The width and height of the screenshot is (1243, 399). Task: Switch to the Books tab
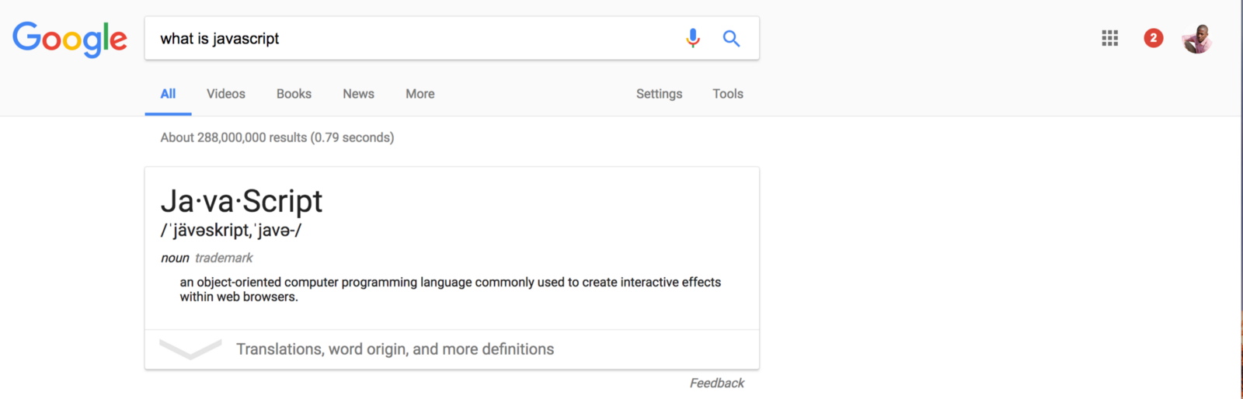[294, 94]
